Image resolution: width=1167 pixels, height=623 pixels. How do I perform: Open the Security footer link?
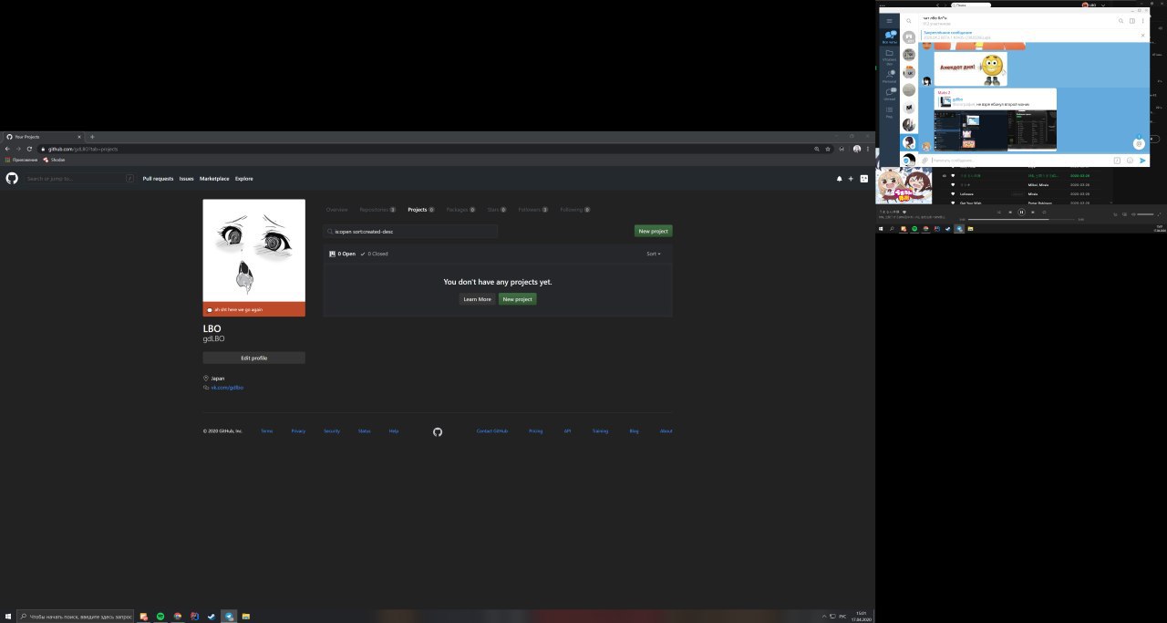pyautogui.click(x=332, y=431)
